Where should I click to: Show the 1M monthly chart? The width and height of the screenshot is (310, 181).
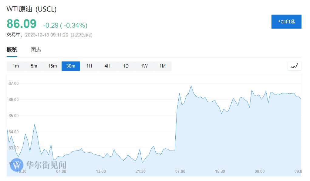163,66
